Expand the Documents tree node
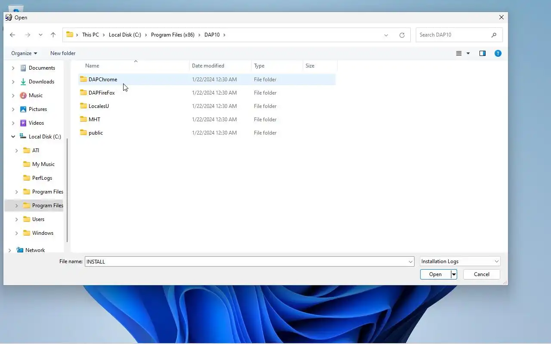The width and height of the screenshot is (551, 344). click(x=13, y=68)
